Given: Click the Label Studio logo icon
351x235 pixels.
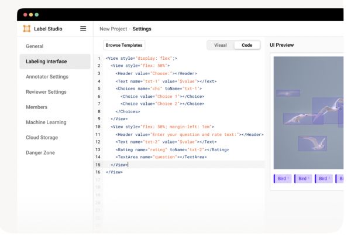Looking at the screenshot, I should click(x=26, y=29).
